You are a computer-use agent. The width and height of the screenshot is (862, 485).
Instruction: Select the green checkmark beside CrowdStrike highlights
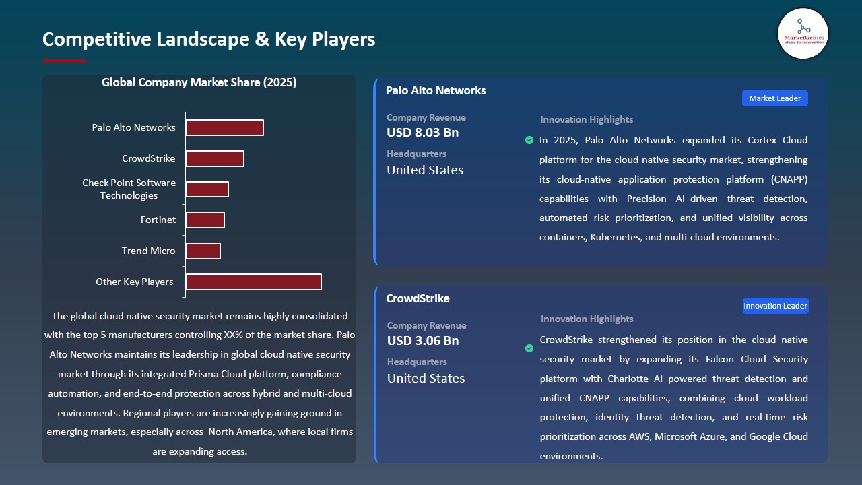pyautogui.click(x=529, y=348)
